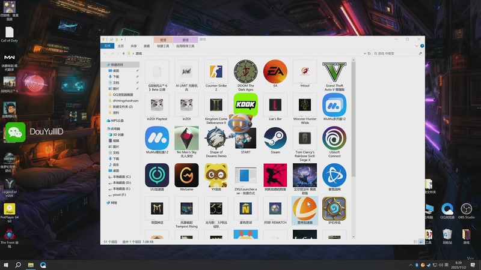Select the Hearthstone 炉石传说 icon
This screenshot has height=270, width=481.
(x=334, y=210)
